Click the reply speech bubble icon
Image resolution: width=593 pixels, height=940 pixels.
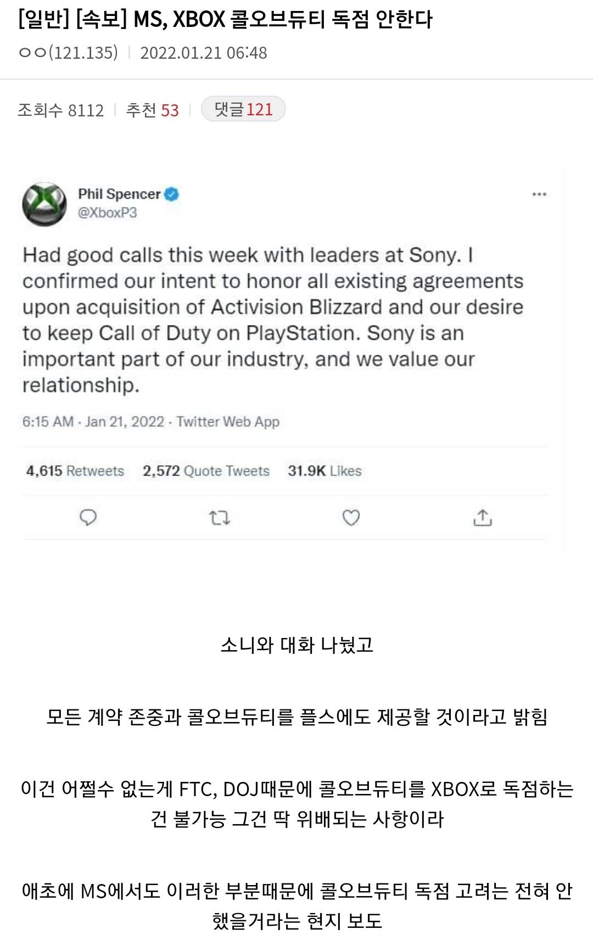pyautogui.click(x=88, y=518)
